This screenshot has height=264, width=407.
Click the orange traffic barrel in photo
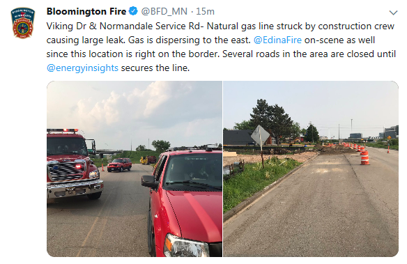(364, 157)
